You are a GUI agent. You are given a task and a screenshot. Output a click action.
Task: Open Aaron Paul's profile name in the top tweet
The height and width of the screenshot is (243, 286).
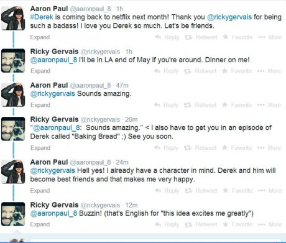point(49,9)
